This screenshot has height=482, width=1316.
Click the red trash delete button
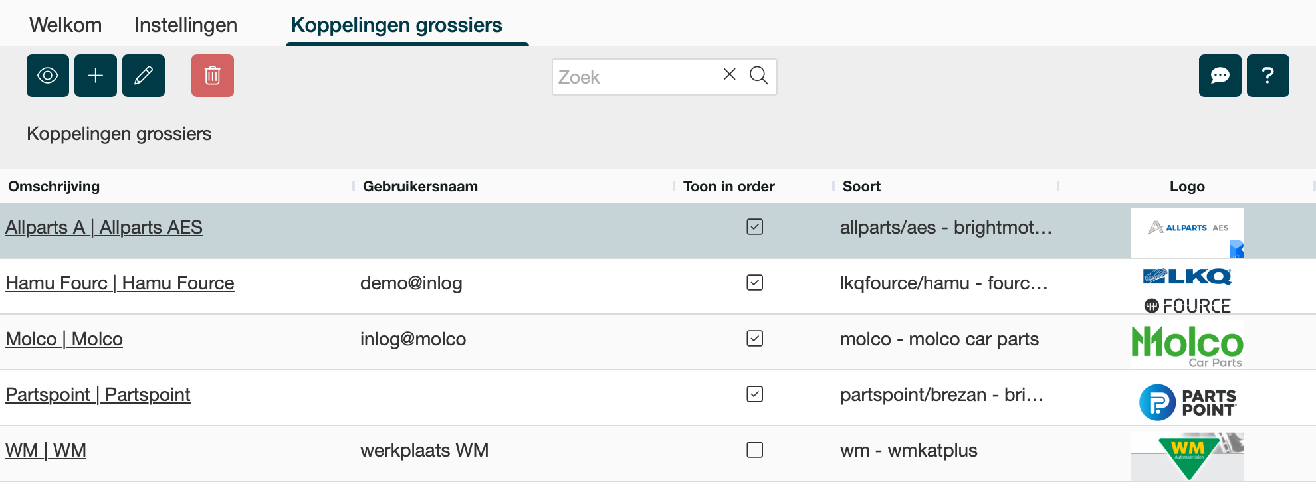pyautogui.click(x=213, y=76)
